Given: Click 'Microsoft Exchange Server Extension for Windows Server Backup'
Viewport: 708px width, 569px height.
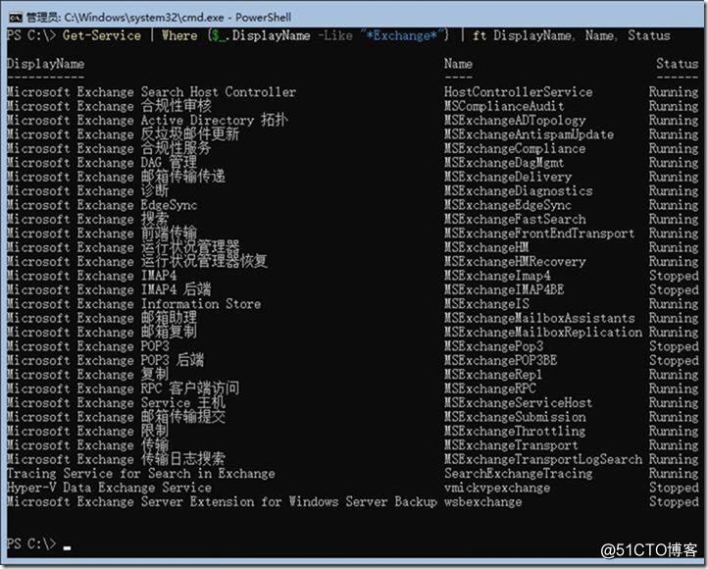Looking at the screenshot, I should (x=222, y=502).
